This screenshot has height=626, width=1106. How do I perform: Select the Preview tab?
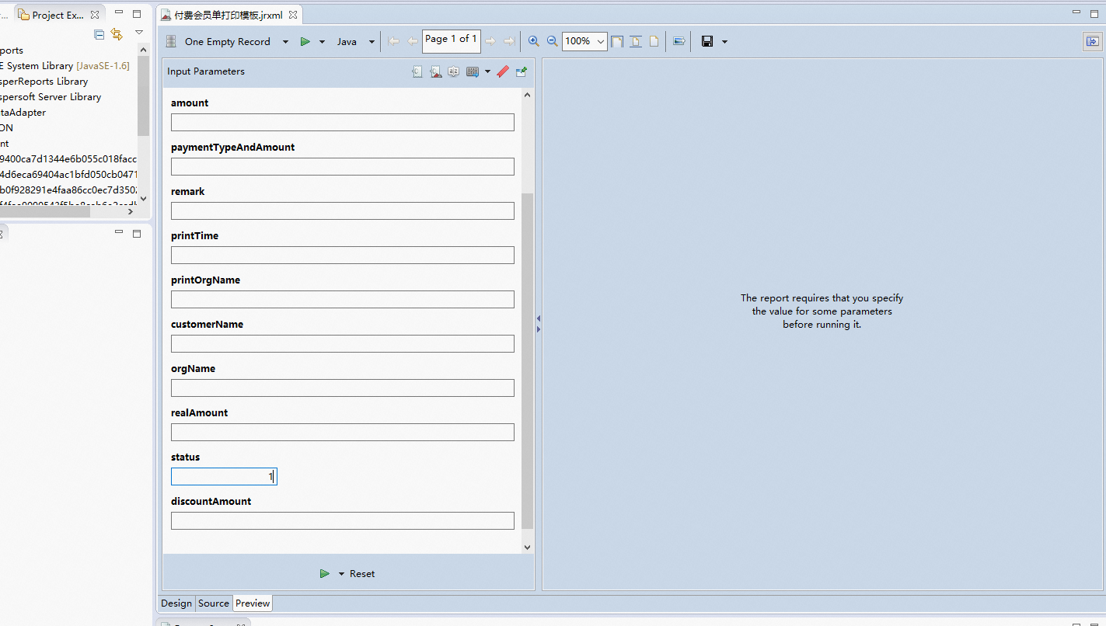click(x=253, y=603)
